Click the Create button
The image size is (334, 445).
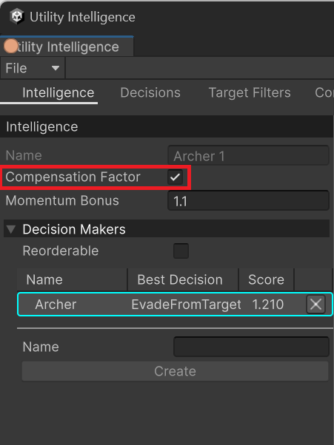[175, 371]
